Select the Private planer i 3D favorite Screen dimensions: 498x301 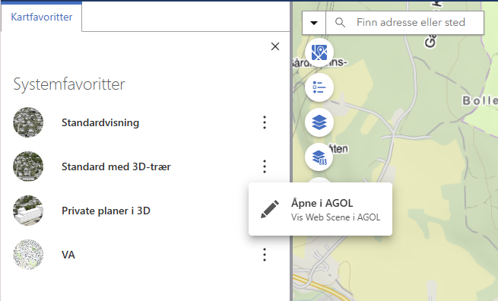tap(106, 211)
